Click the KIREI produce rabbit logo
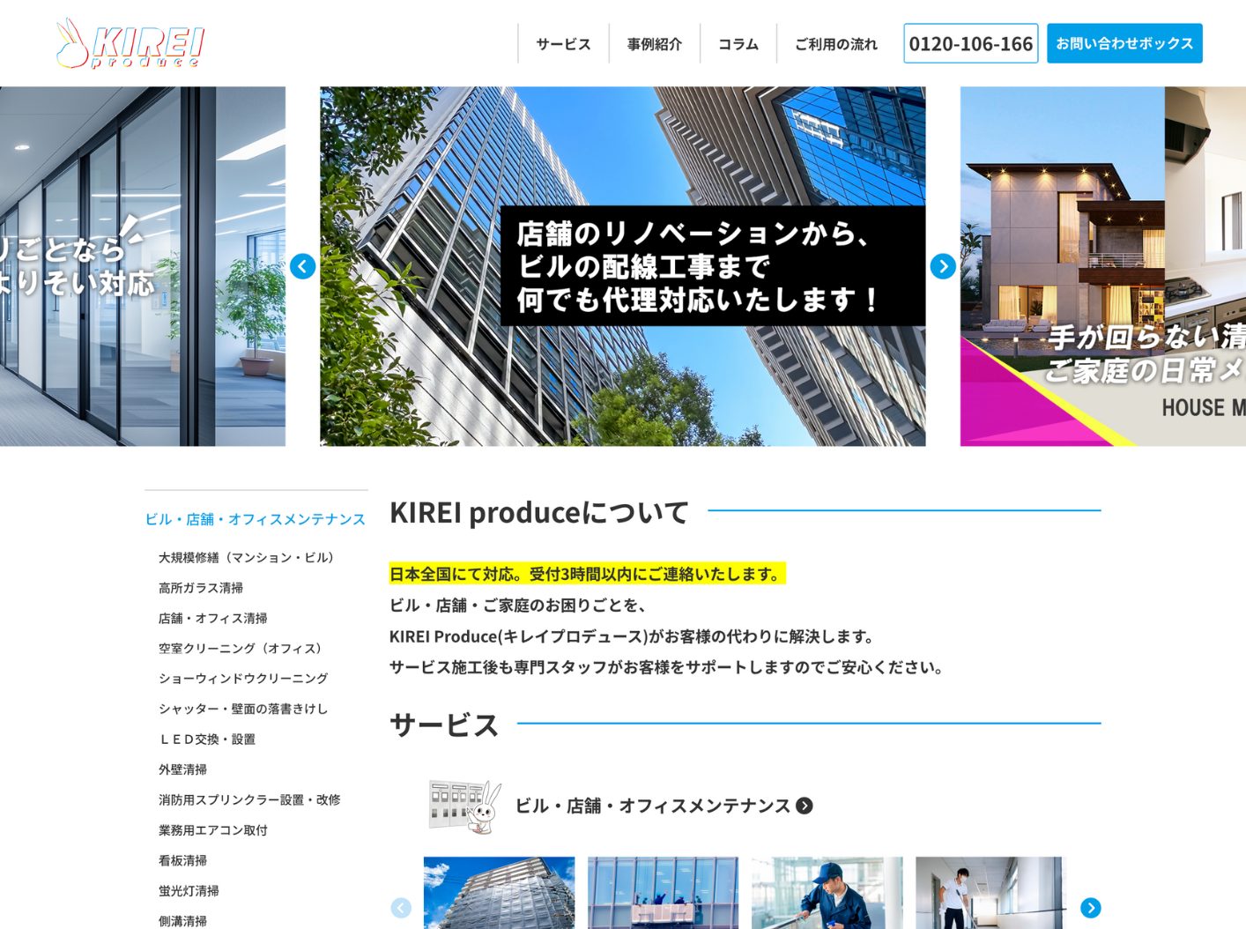Viewport: 1246px width, 929px height. (x=130, y=43)
